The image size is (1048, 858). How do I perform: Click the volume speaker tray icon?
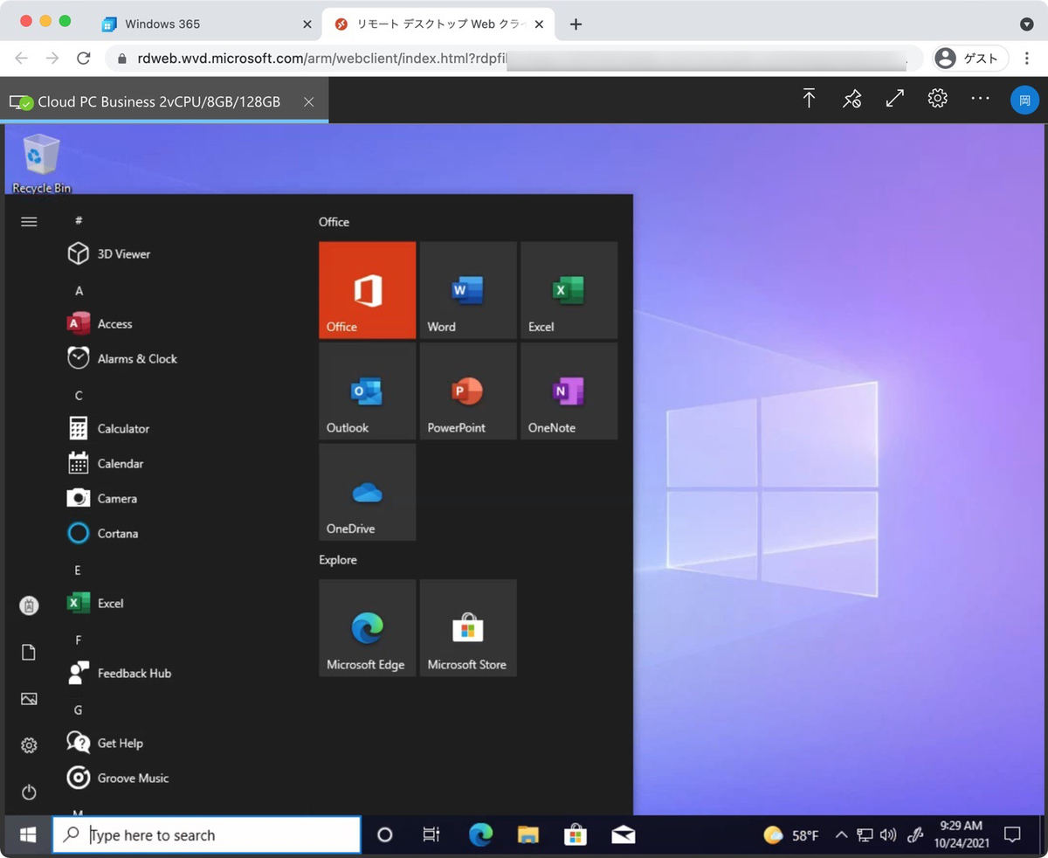click(888, 835)
